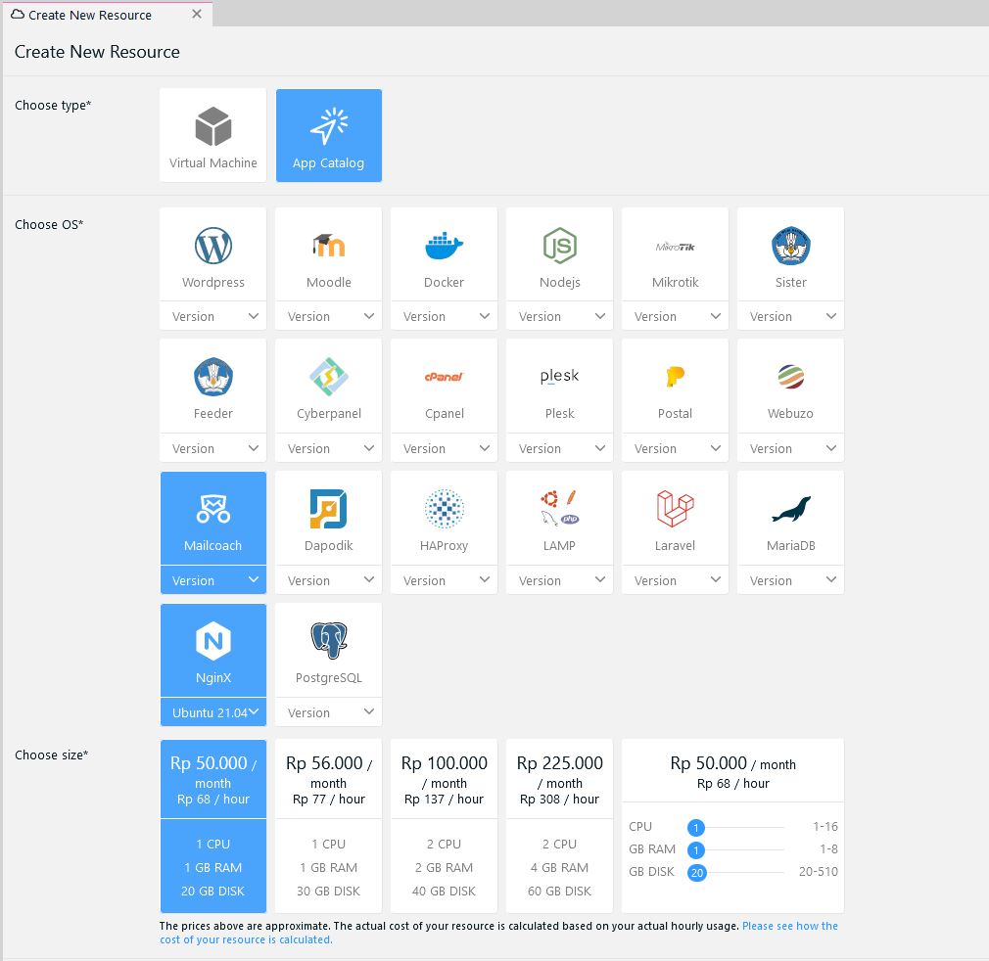Select the PostgreSQL elephant icon
This screenshot has height=961, width=989.
tap(328, 641)
